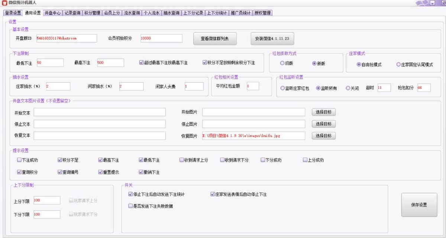Enable the 下注成功 prompt checkbox
The width and height of the screenshot is (446, 238).
tap(27, 160)
